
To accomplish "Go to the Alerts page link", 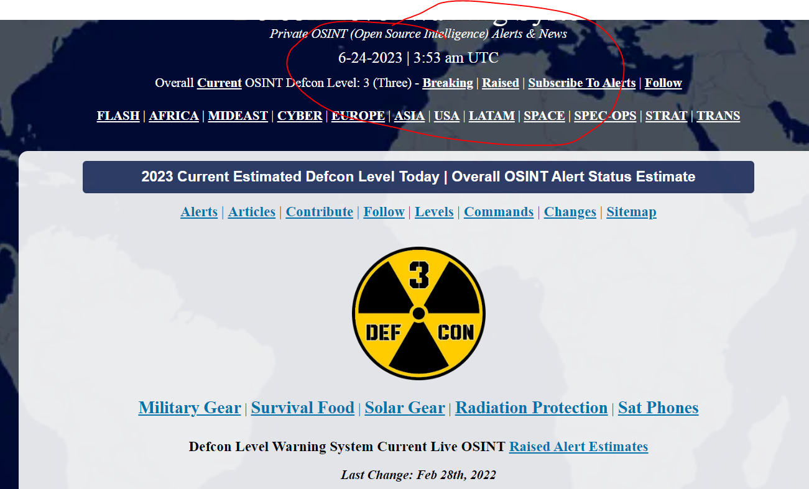I will pos(199,212).
